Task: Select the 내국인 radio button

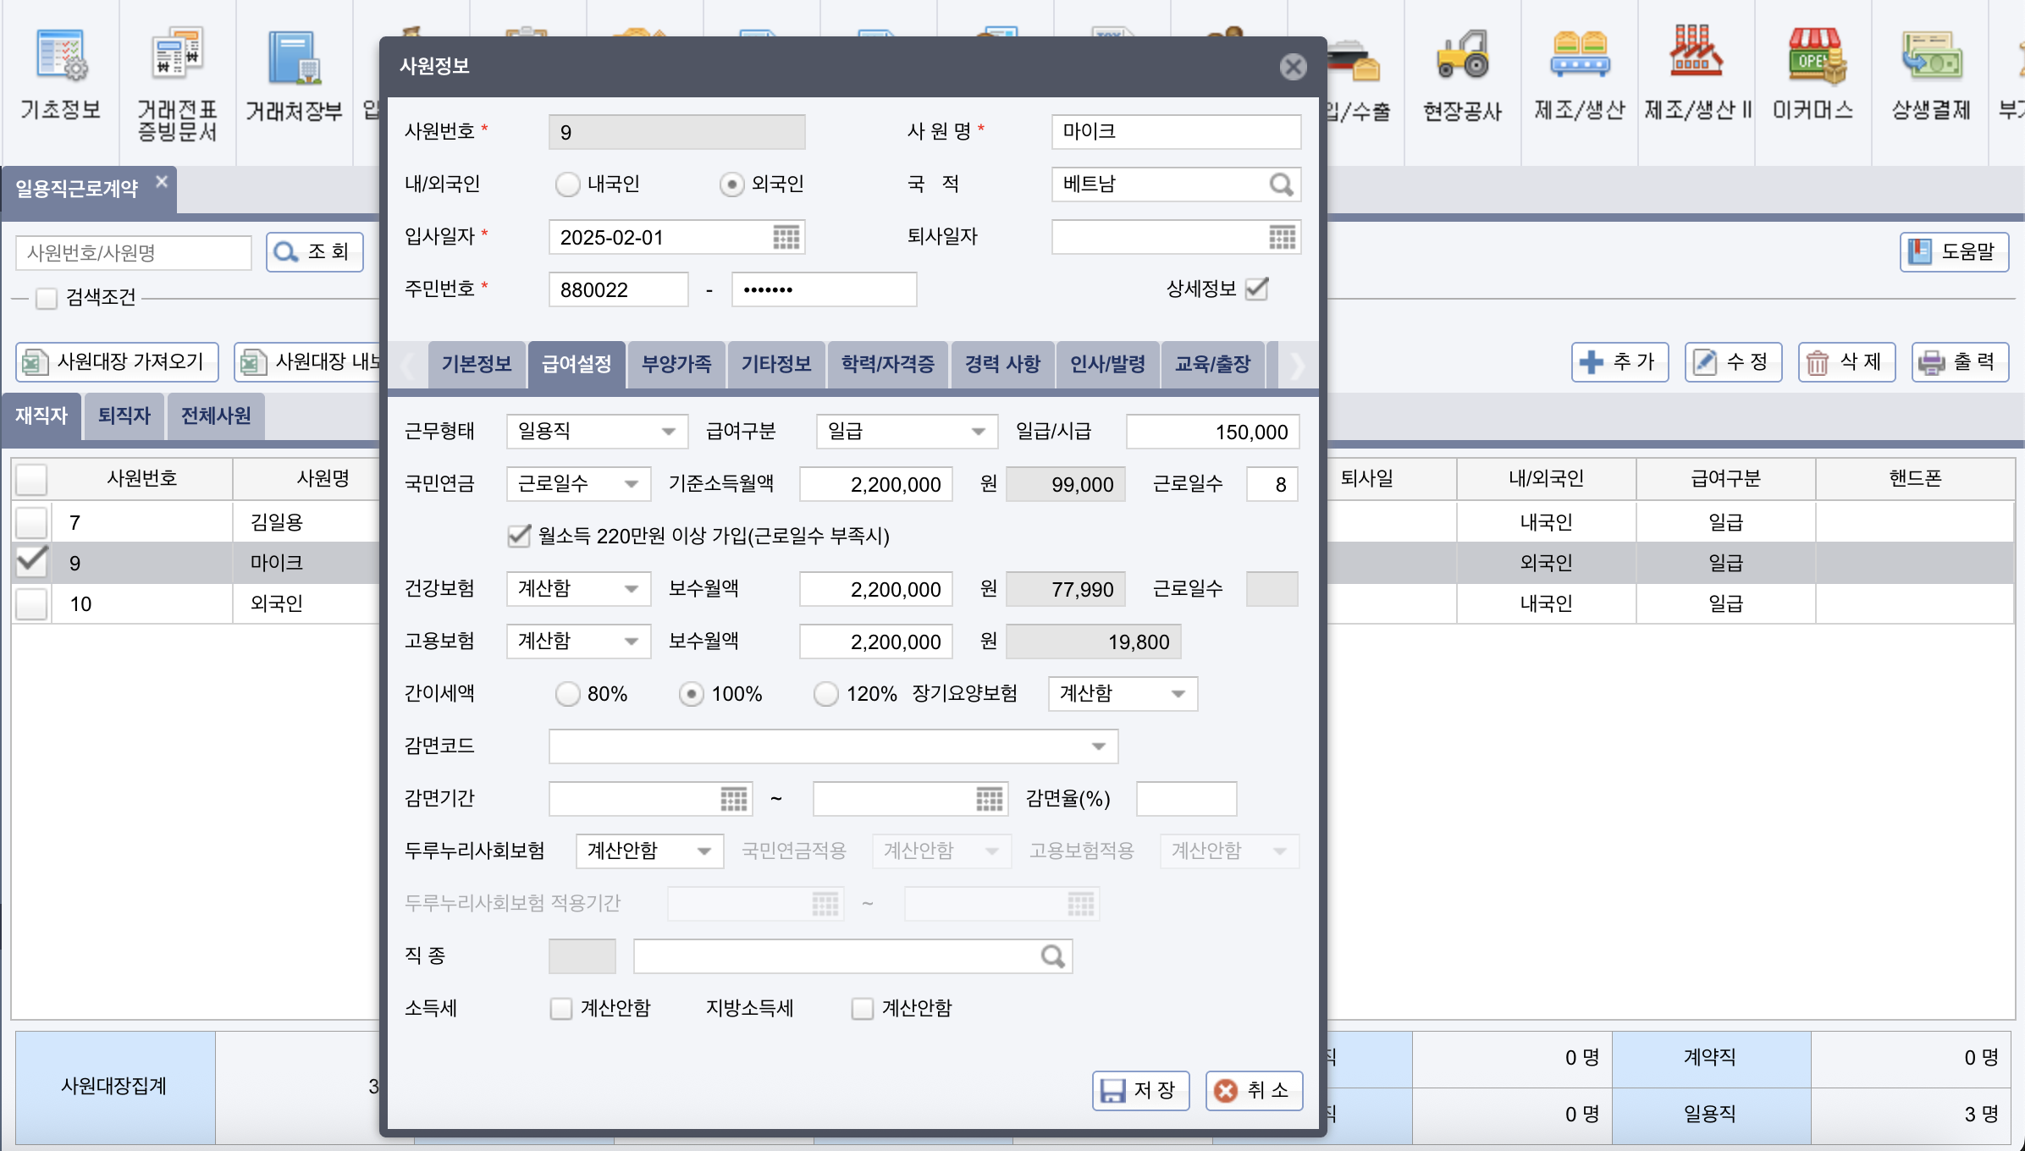Action: click(567, 184)
